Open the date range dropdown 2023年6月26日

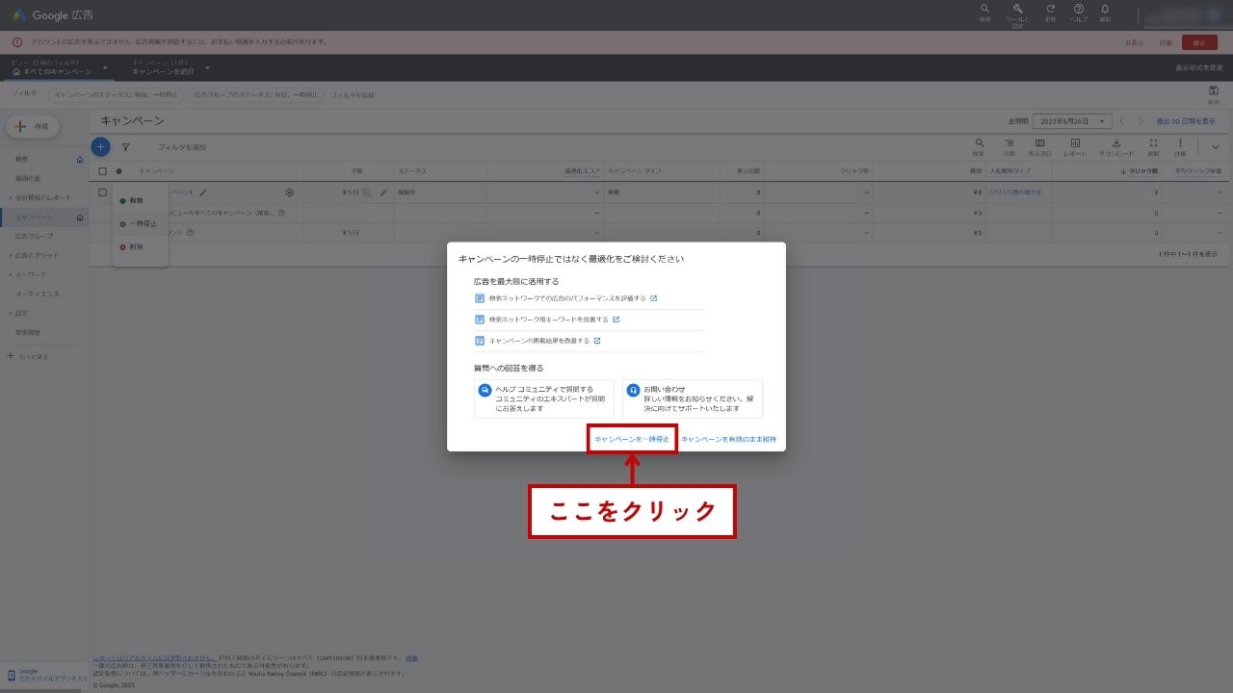click(1072, 121)
